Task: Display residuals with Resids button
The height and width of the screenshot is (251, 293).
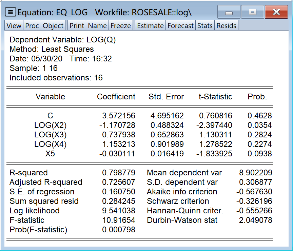Action: pyautogui.click(x=226, y=26)
